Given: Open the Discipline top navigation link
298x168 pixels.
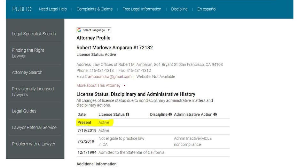Looking at the screenshot, I should [179, 9].
